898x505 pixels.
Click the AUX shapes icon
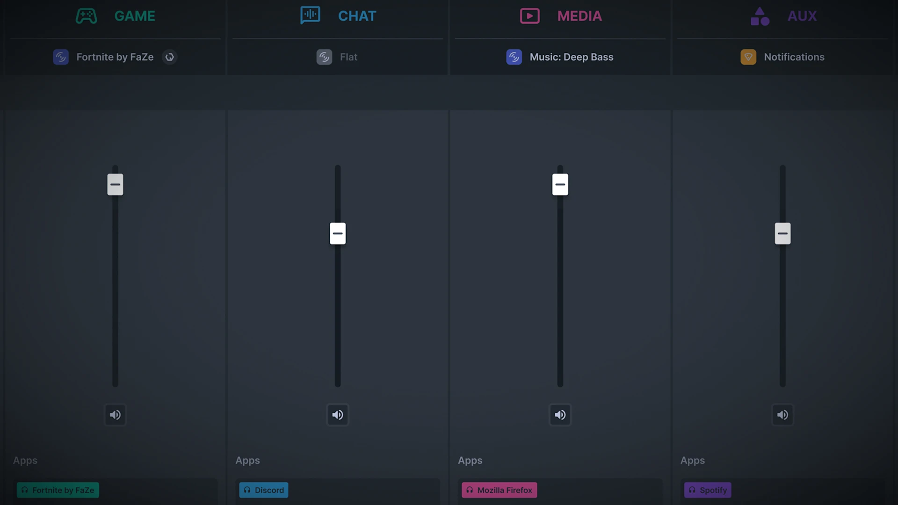[x=760, y=16]
